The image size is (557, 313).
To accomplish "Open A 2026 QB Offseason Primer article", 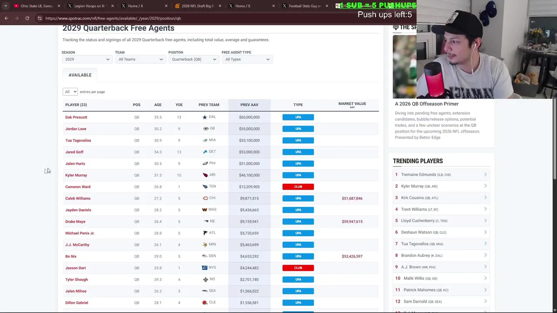I will click(426, 104).
